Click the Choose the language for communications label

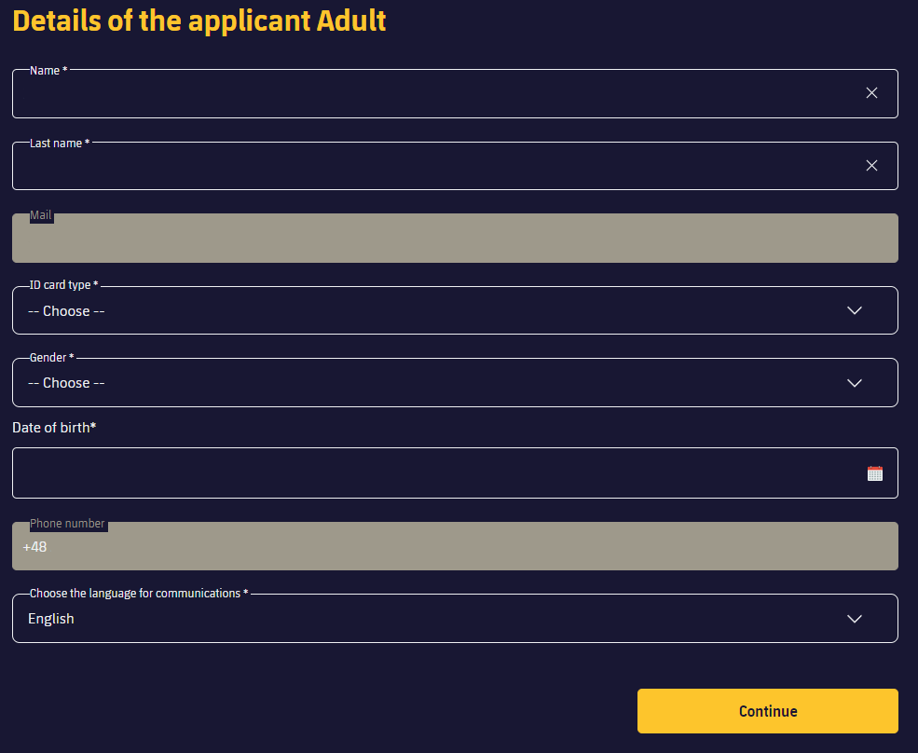pos(139,593)
